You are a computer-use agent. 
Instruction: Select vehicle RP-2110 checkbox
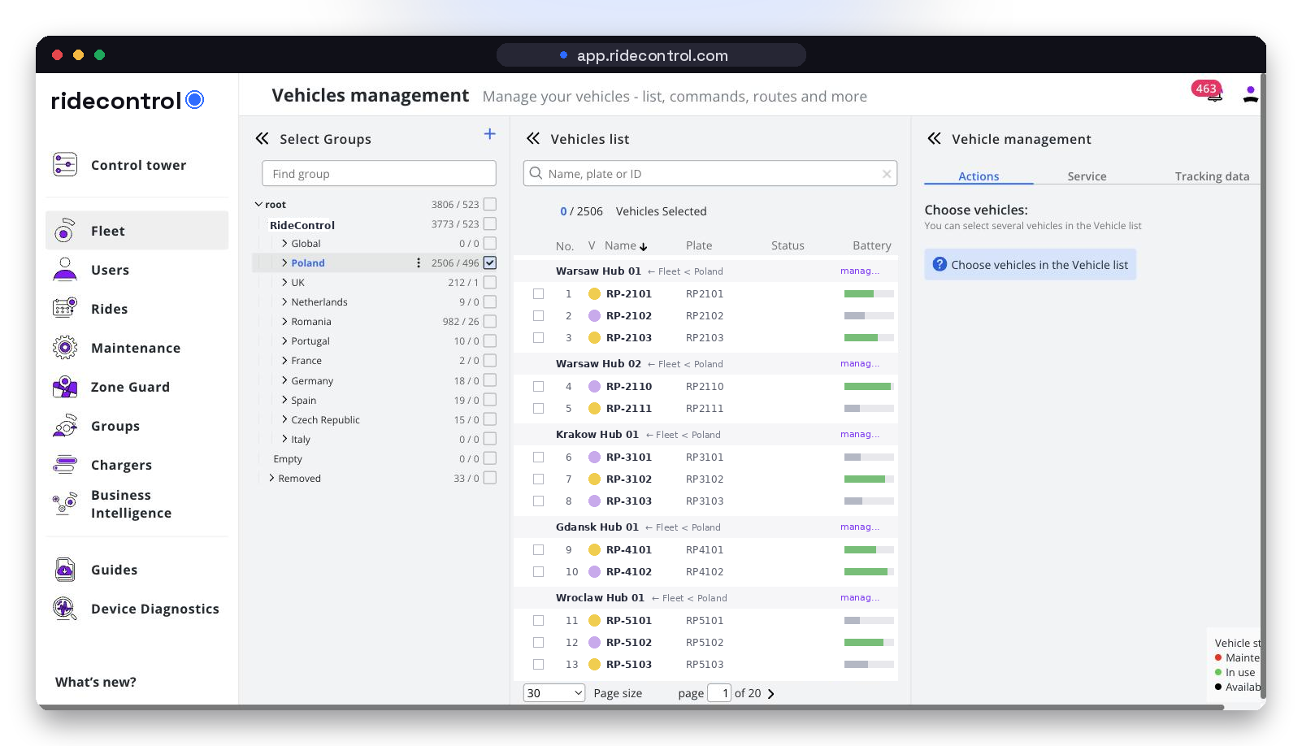click(538, 386)
